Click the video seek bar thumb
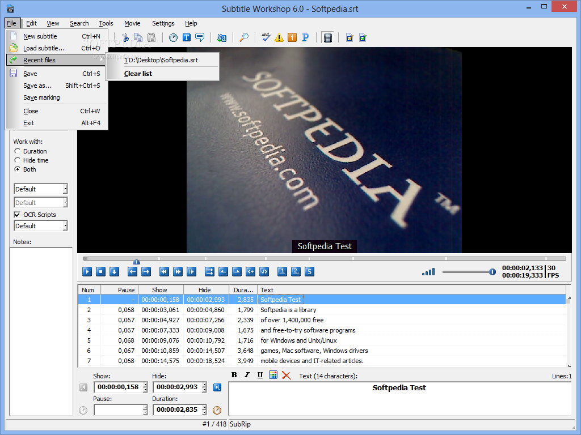 click(x=136, y=262)
